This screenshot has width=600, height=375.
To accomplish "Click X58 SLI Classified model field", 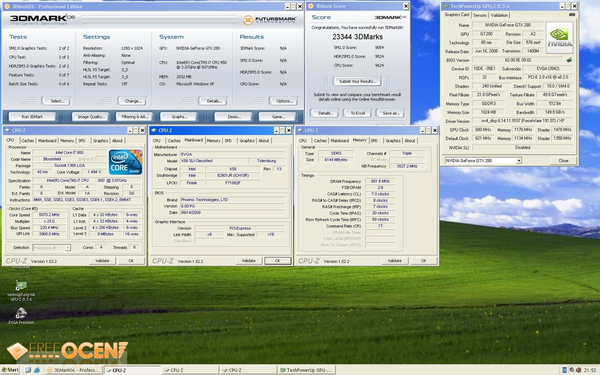I will click(213, 161).
